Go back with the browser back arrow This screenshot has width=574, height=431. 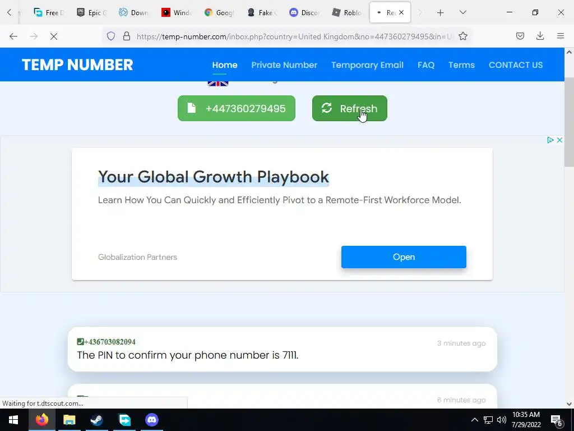[13, 36]
